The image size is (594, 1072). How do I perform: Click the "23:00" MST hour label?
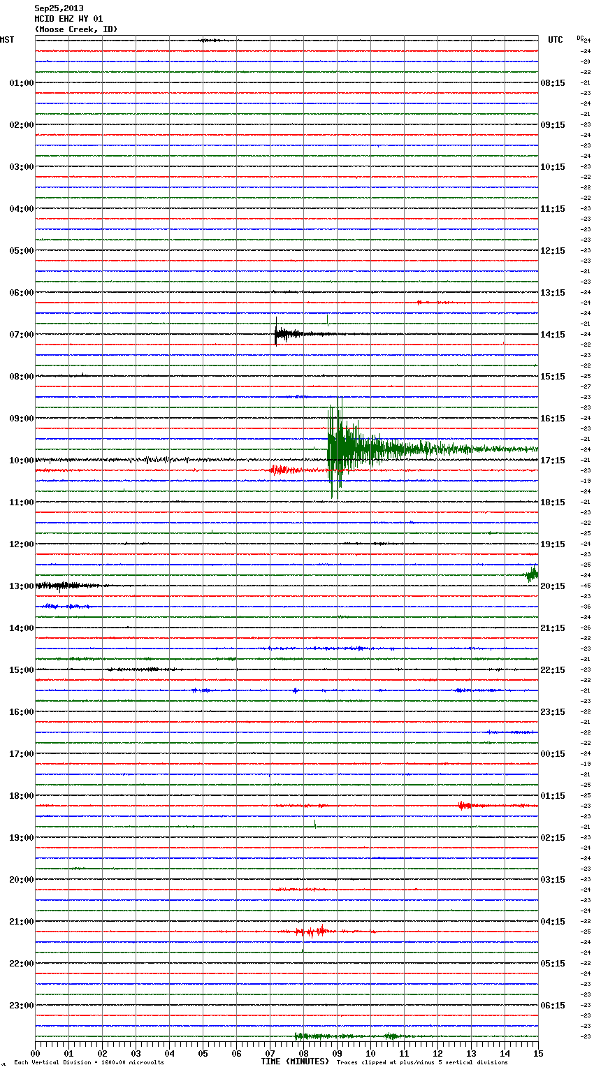(x=22, y=1006)
